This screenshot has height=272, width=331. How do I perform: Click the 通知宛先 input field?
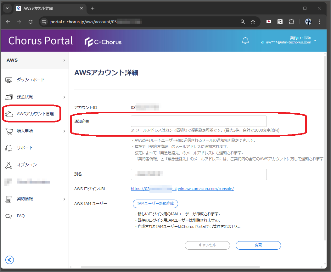(x=199, y=121)
